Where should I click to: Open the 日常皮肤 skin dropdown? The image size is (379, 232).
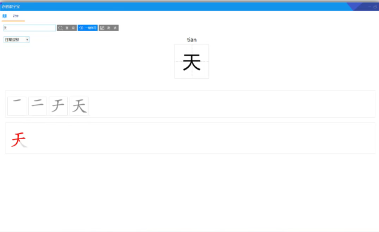16,40
